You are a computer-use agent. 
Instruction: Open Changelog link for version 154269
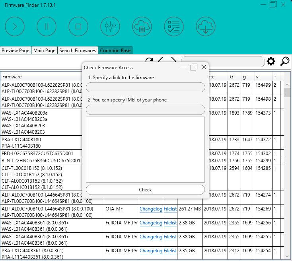(151, 209)
